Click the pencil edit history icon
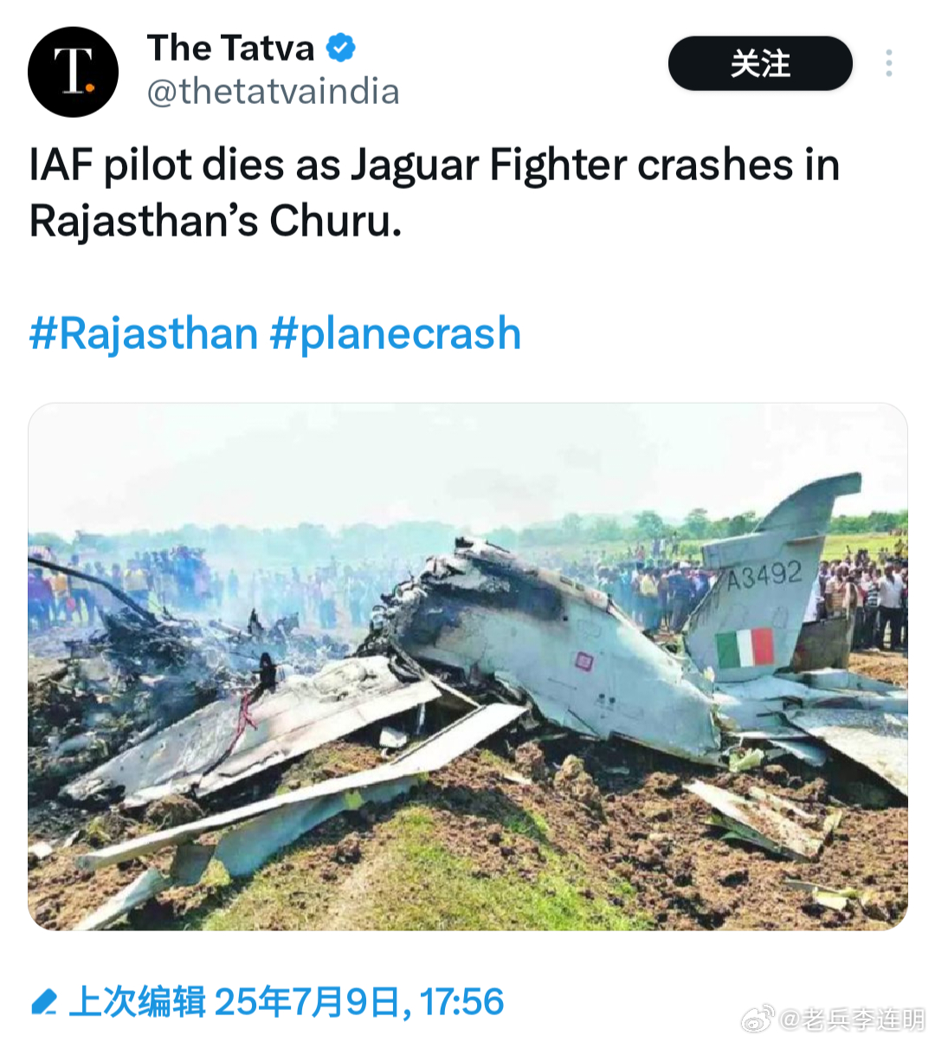 click(x=43, y=1002)
